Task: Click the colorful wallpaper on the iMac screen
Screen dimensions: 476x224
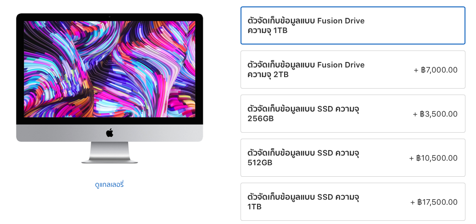Action: point(110,69)
